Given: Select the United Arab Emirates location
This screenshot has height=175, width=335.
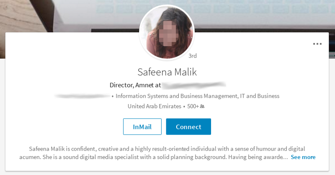Looking at the screenshot, I should click(x=155, y=107).
